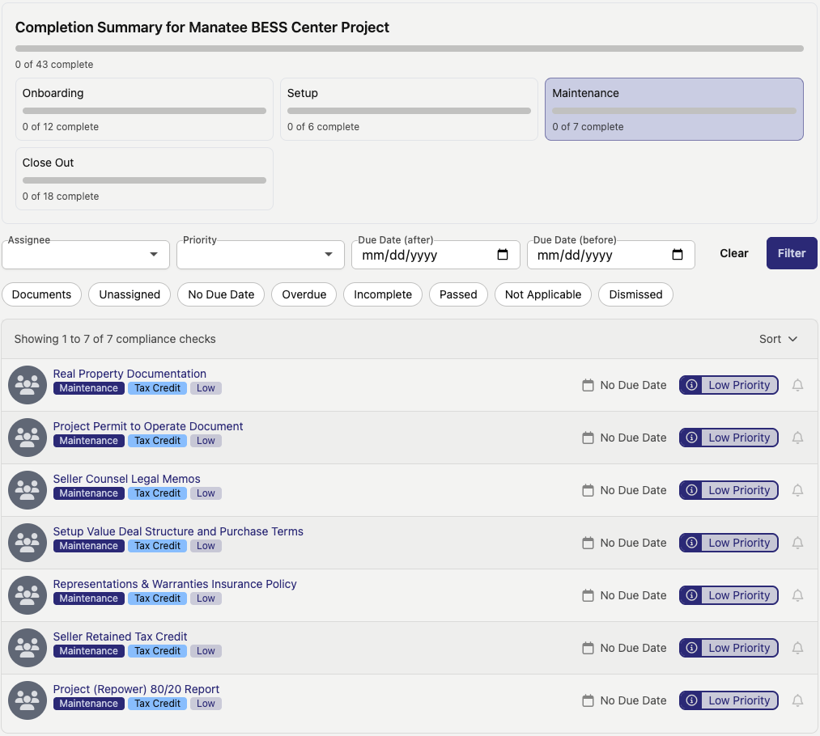This screenshot has width=820, height=736.
Task: Toggle the Overdue filter chip
Action: [304, 294]
